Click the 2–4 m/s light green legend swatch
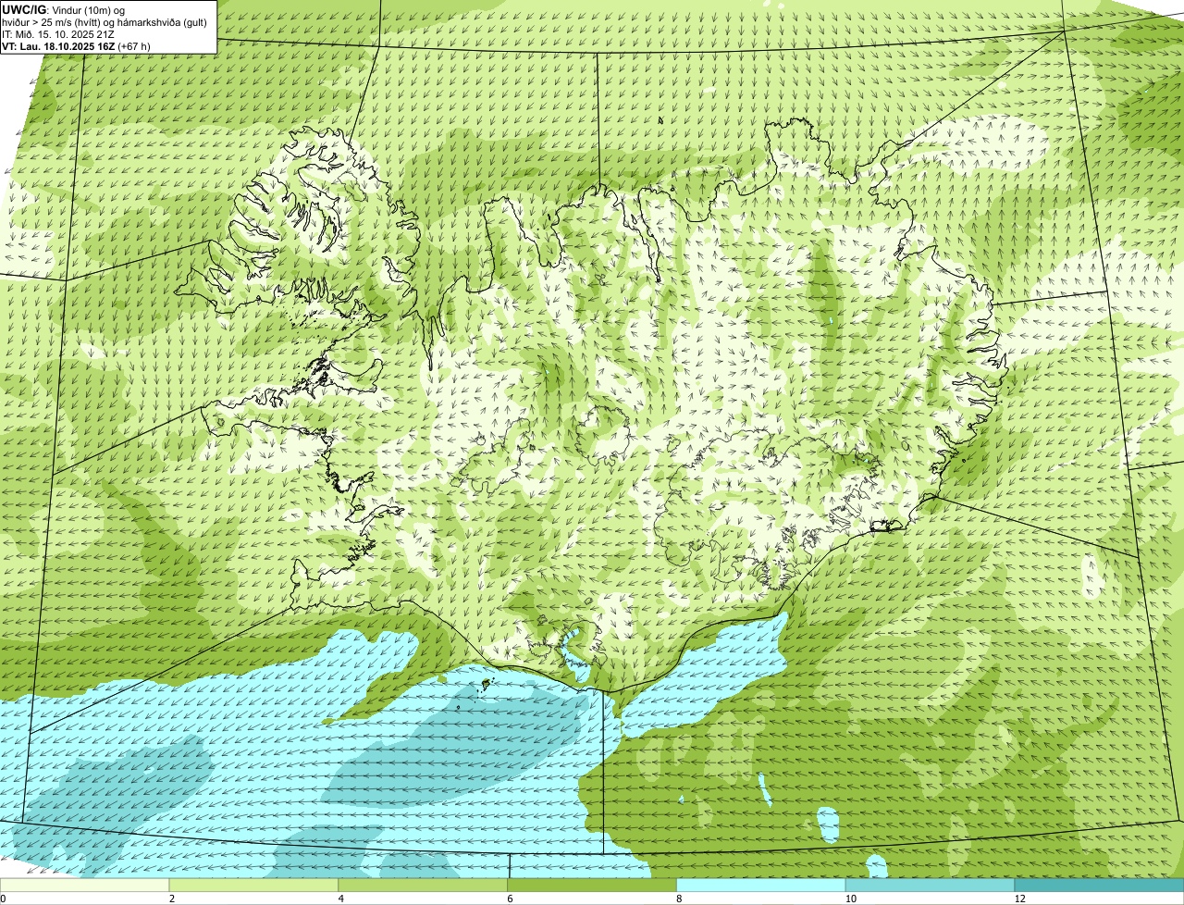This screenshot has width=1184, height=905. coord(253,886)
